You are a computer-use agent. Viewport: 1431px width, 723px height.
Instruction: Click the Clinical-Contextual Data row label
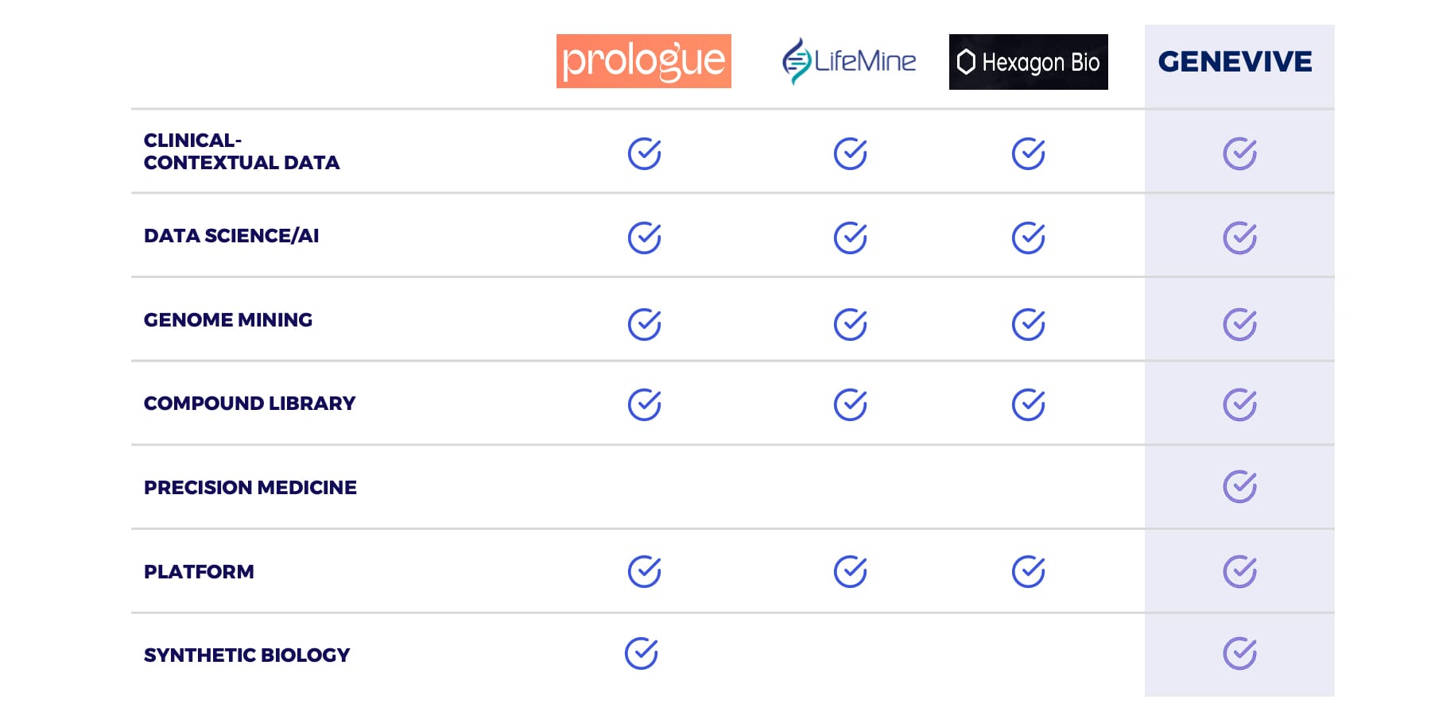click(x=241, y=152)
